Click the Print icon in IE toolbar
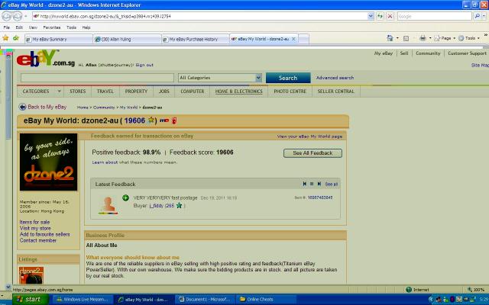This screenshot has height=305, width=489. [x=423, y=38]
